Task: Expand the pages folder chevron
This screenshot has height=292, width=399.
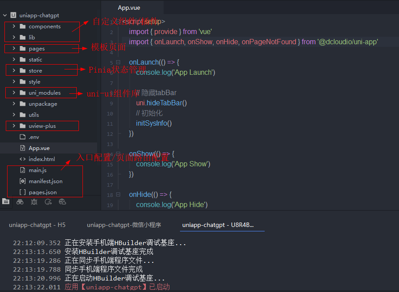Action: [14, 48]
